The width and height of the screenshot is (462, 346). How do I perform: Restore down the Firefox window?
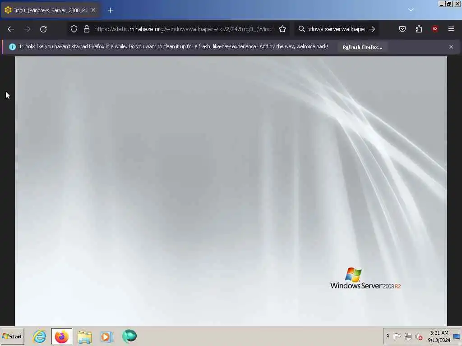click(x=449, y=4)
